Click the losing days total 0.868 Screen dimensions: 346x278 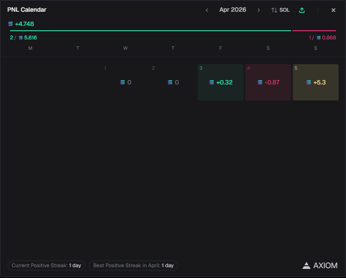click(329, 38)
